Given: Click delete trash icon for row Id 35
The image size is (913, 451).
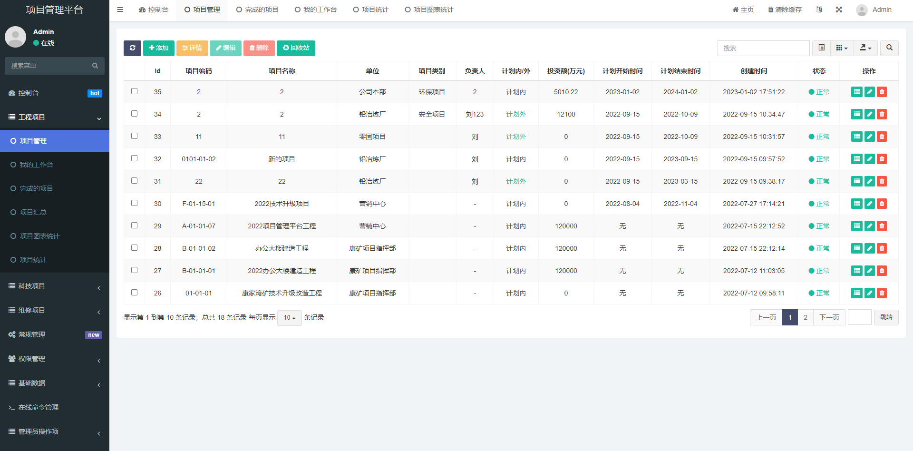Looking at the screenshot, I should pos(882,92).
